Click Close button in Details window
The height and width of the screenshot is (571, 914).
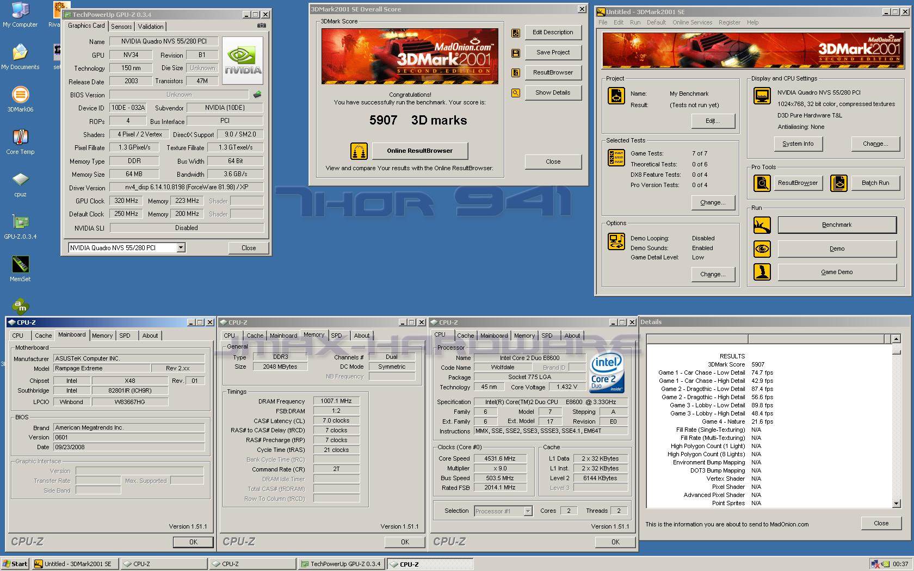(881, 523)
